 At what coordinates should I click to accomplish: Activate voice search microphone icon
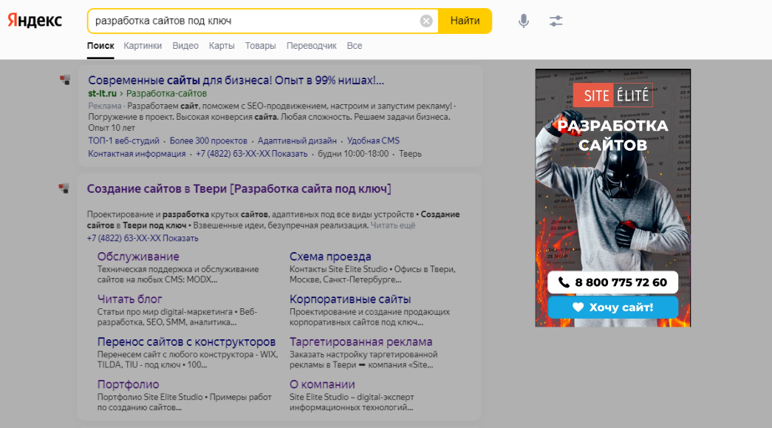(x=524, y=21)
